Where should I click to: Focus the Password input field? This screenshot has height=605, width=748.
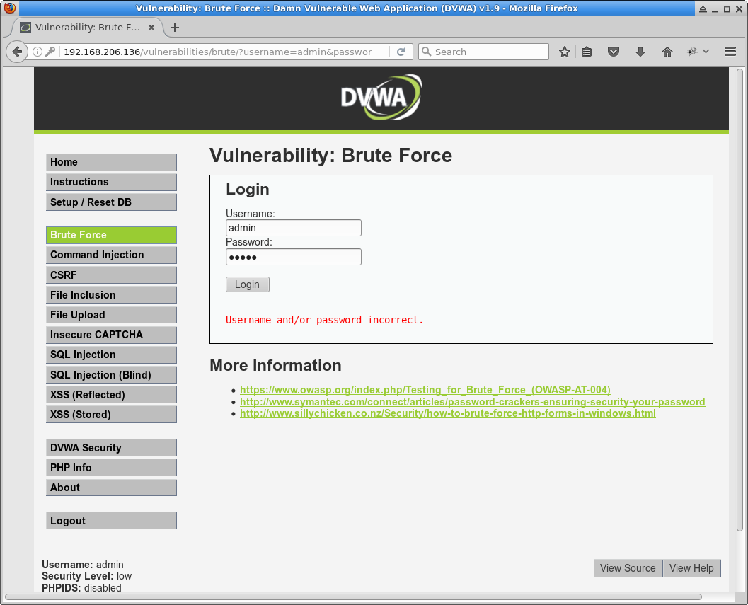294,257
